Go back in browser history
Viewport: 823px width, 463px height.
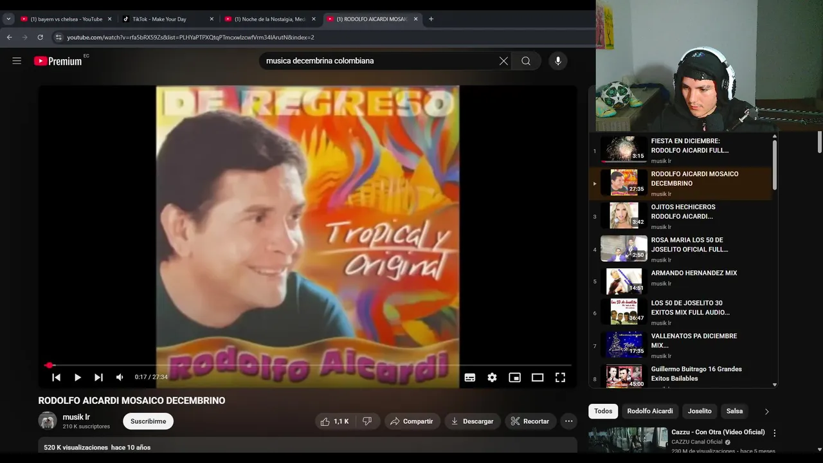click(10, 37)
